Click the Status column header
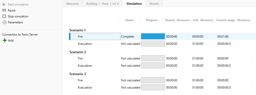This screenshot has width=256, height=95. pos(130,20)
